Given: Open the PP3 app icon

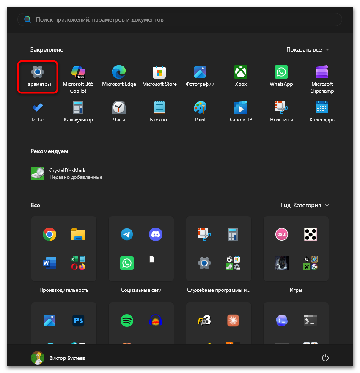Looking at the screenshot, I should (x=204, y=321).
